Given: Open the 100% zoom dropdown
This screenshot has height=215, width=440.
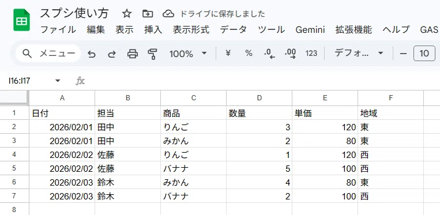Looking at the screenshot, I should click(x=188, y=53).
